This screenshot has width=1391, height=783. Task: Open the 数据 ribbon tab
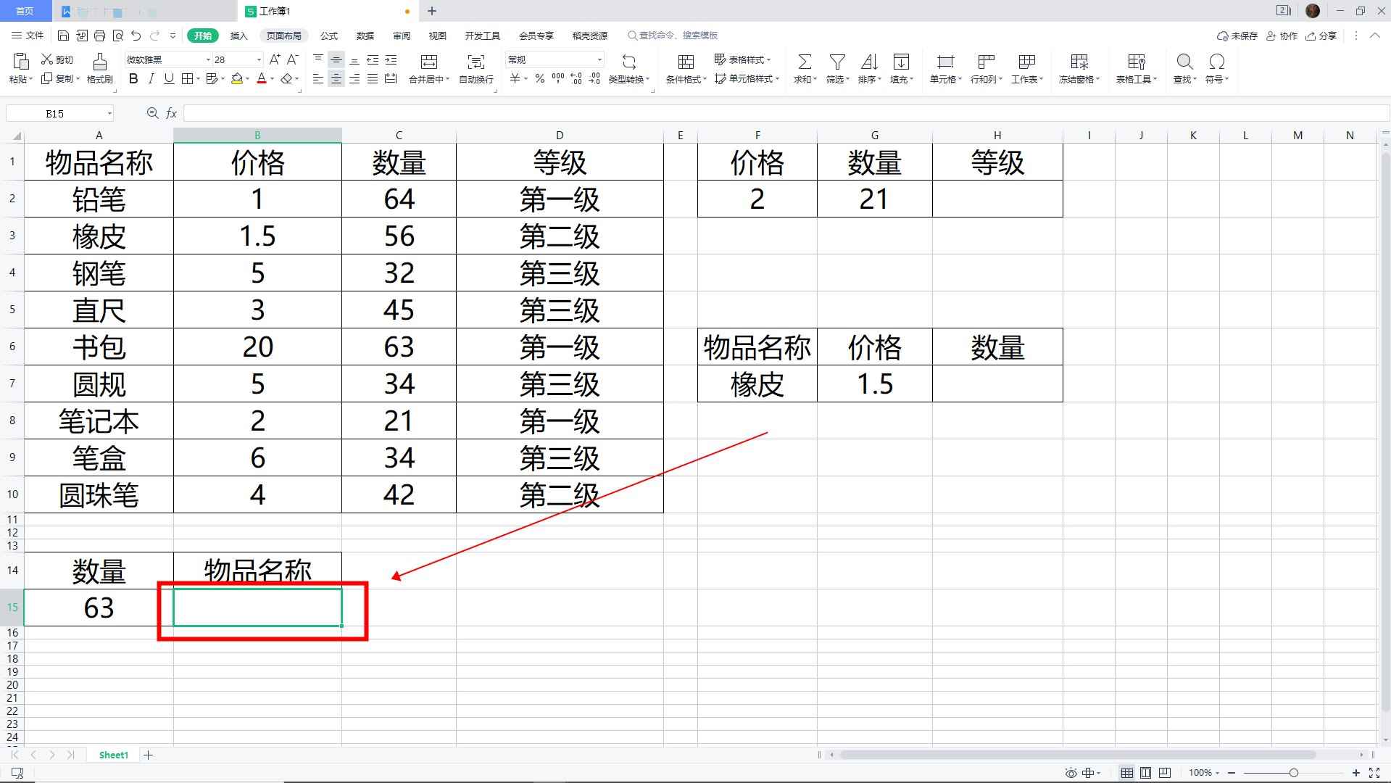tap(365, 35)
